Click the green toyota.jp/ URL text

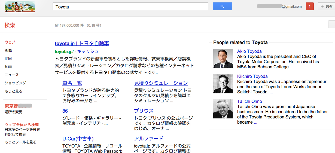tap(64, 51)
